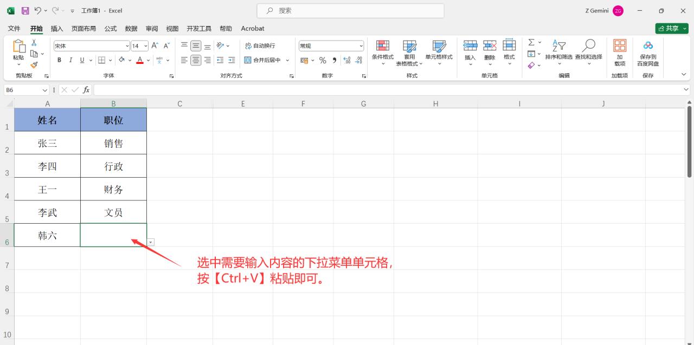
Task: Apply the red Font Color swatch
Action: [140, 60]
